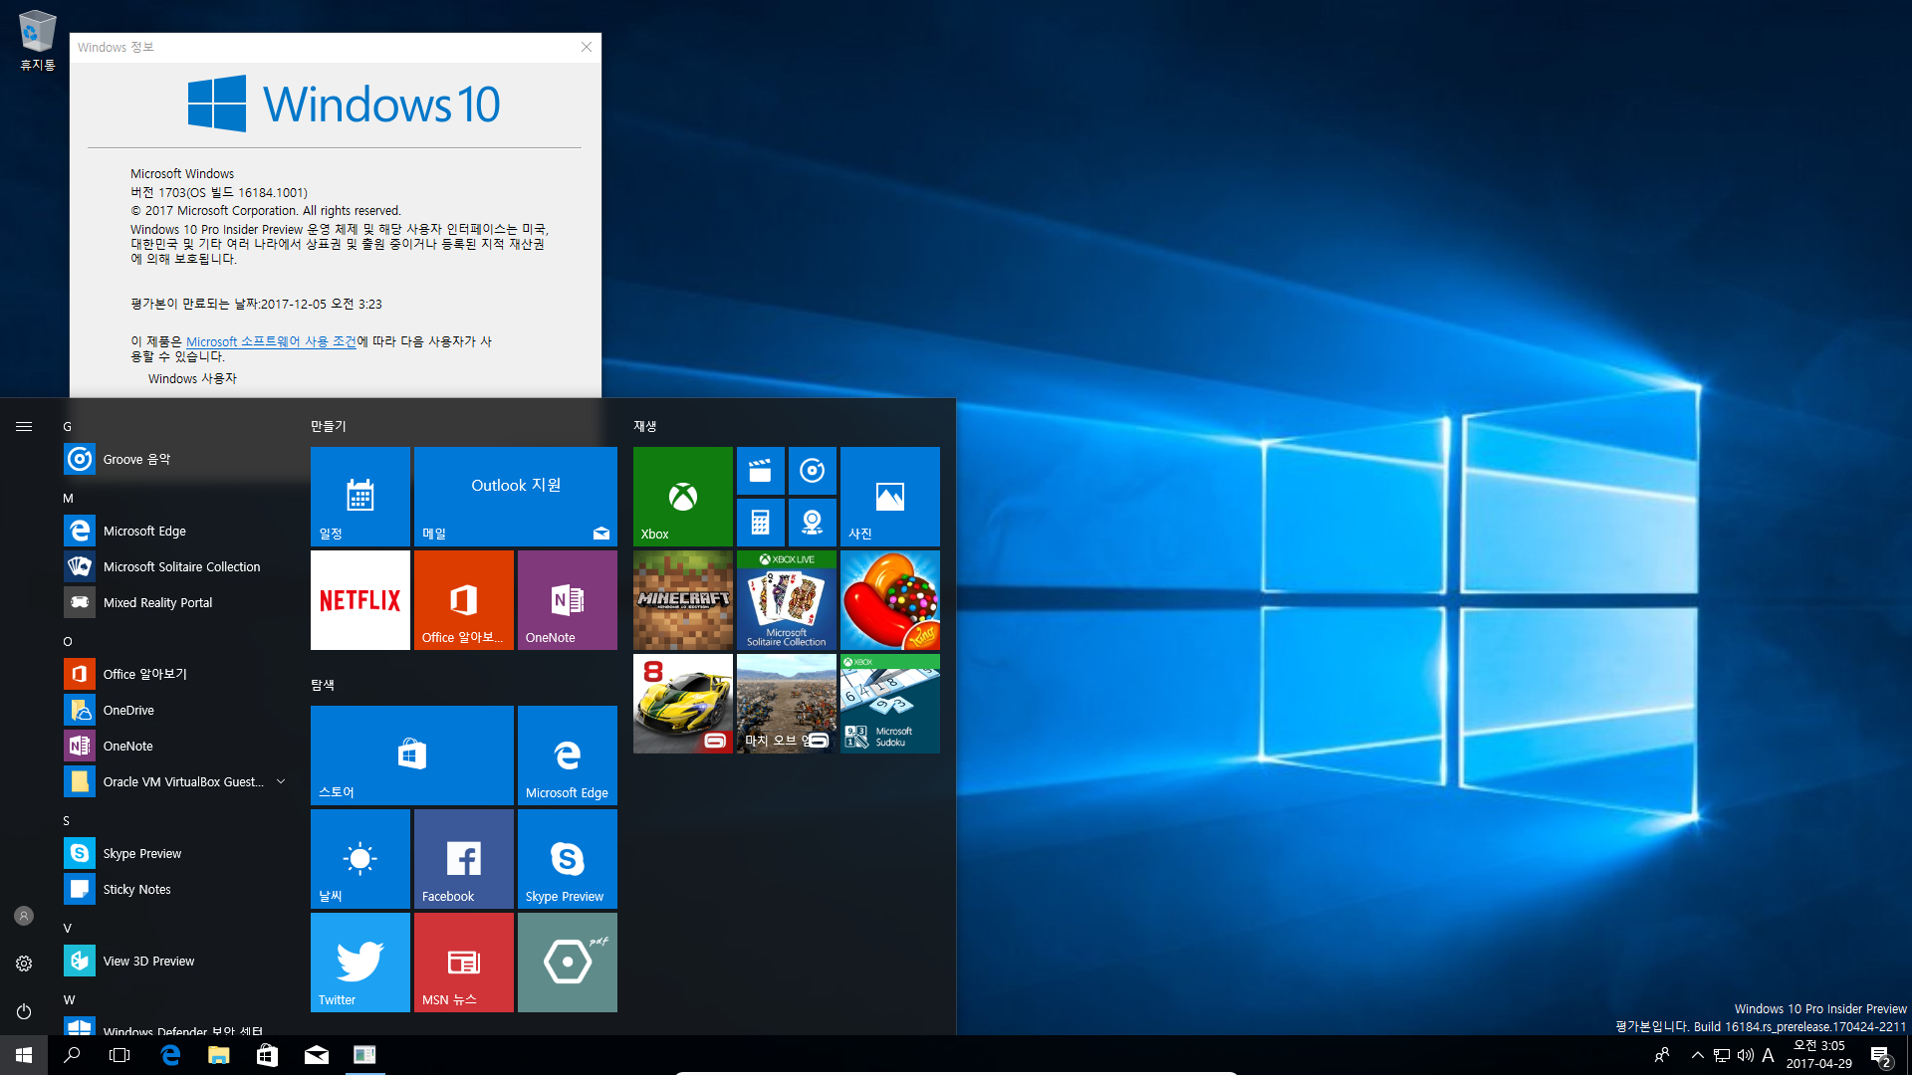Open Microsoft Solitaire Collection tile
The height and width of the screenshot is (1075, 1912).
786,600
